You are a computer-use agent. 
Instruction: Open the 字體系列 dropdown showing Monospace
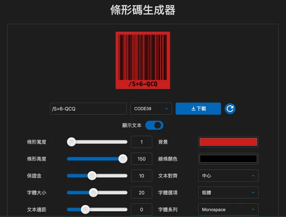point(228,209)
